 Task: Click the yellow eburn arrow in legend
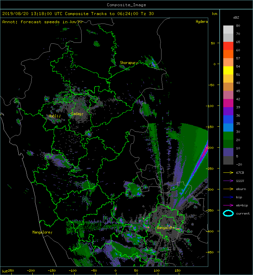[x=228, y=189]
